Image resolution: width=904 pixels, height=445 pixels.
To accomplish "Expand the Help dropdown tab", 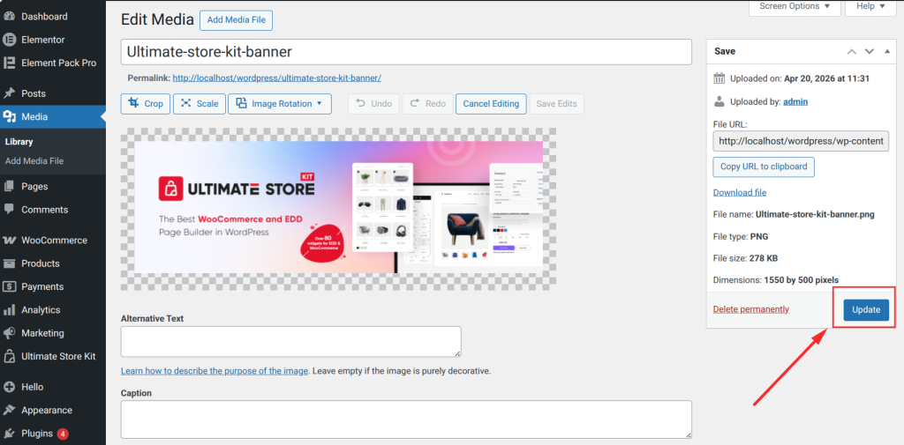I will click(870, 7).
